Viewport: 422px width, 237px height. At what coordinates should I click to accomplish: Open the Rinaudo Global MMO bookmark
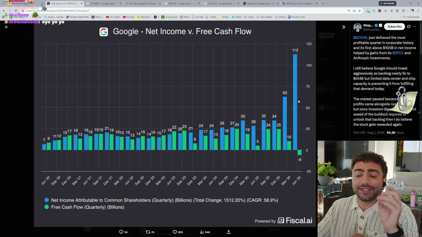(77, 17)
